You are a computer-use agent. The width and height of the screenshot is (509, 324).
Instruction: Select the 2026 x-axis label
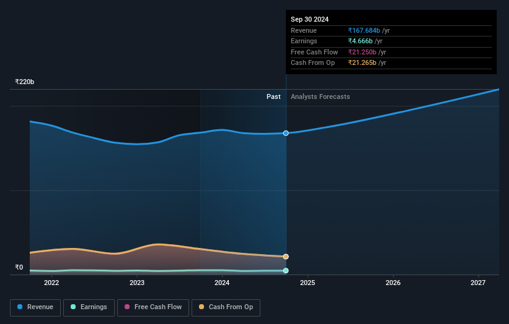[x=393, y=283]
